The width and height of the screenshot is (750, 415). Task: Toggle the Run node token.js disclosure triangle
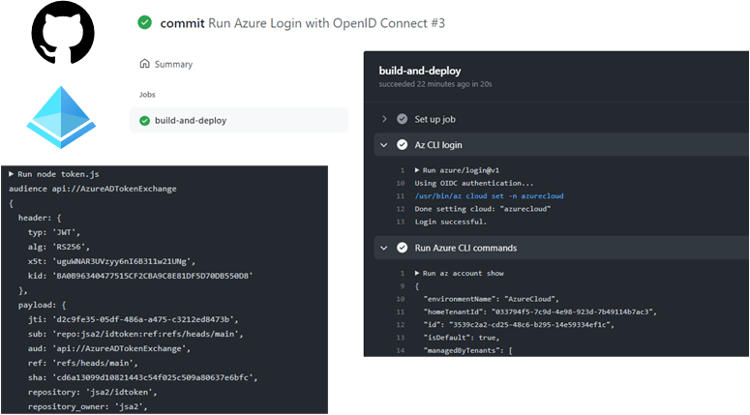coord(11,173)
